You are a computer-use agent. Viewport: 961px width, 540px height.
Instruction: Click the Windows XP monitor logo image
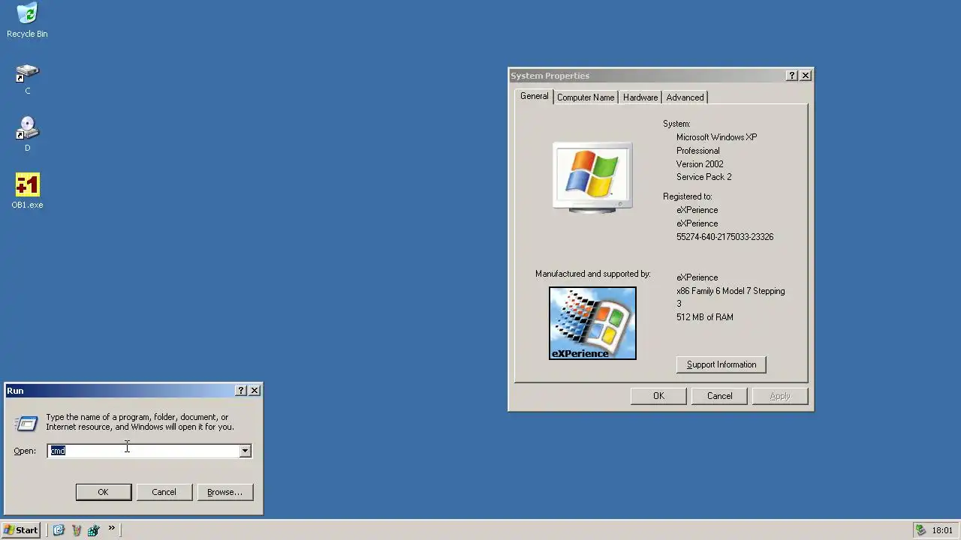pyautogui.click(x=592, y=177)
